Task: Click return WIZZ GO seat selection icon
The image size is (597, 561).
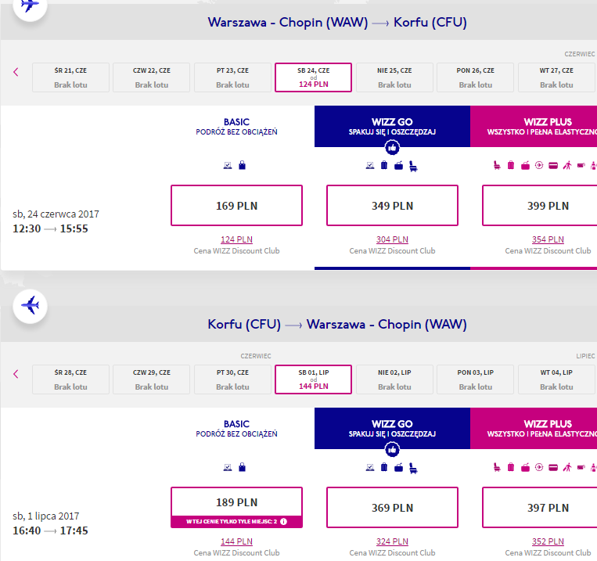Action: (x=413, y=468)
